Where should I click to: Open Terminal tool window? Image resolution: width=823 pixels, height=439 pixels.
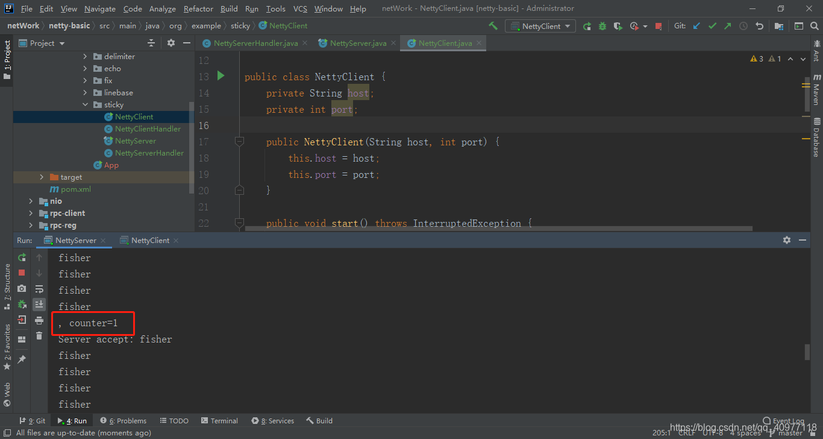220,421
